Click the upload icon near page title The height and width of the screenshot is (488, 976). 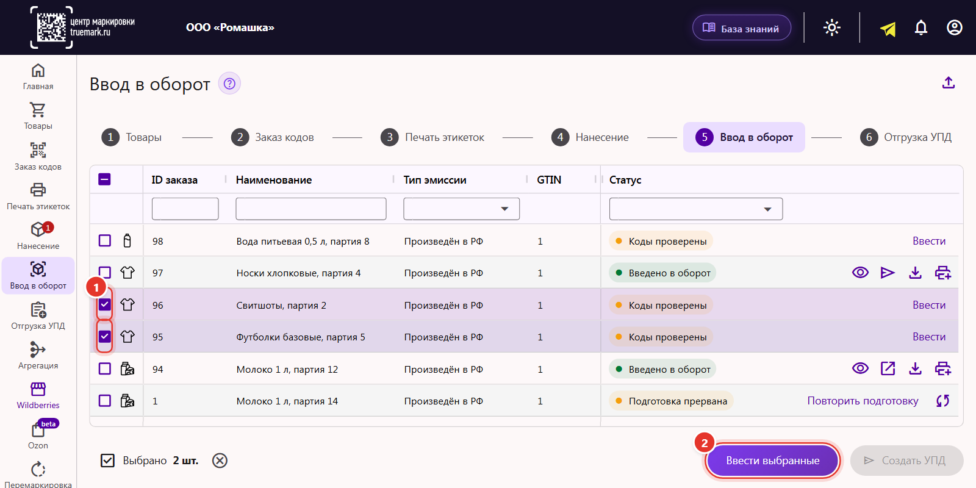coord(949,83)
